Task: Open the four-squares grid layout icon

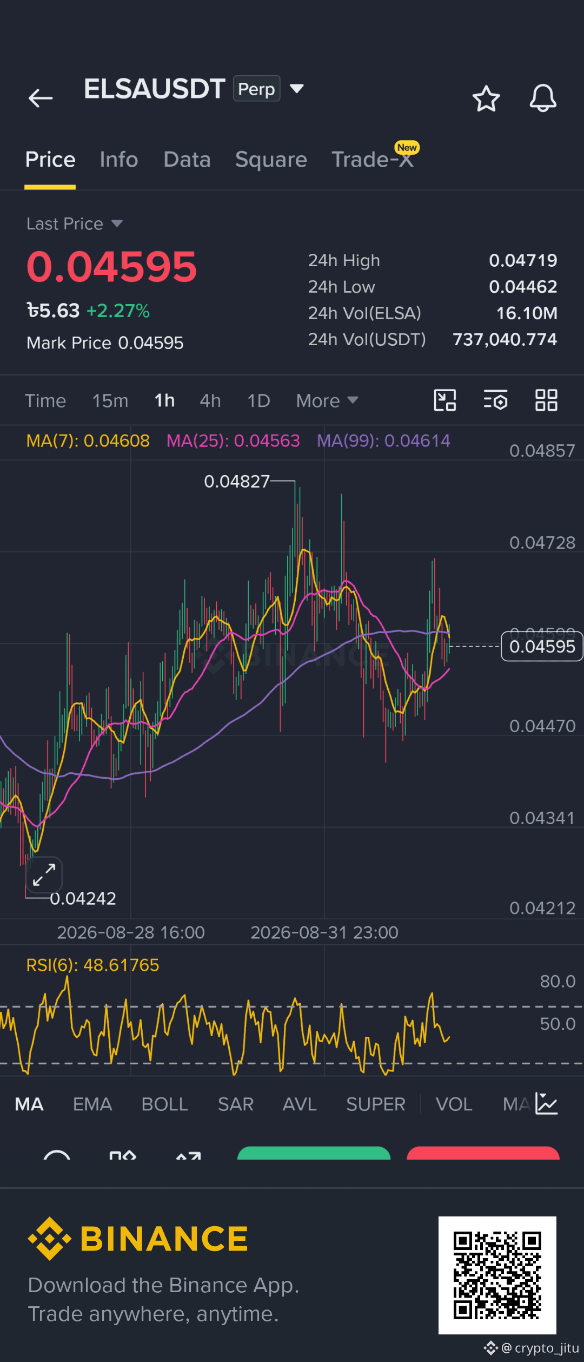Action: pos(546,400)
